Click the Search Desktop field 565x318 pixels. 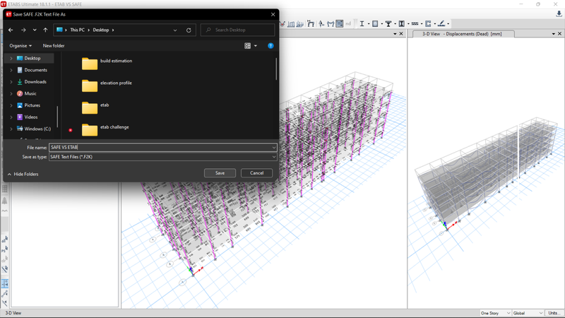pyautogui.click(x=237, y=30)
